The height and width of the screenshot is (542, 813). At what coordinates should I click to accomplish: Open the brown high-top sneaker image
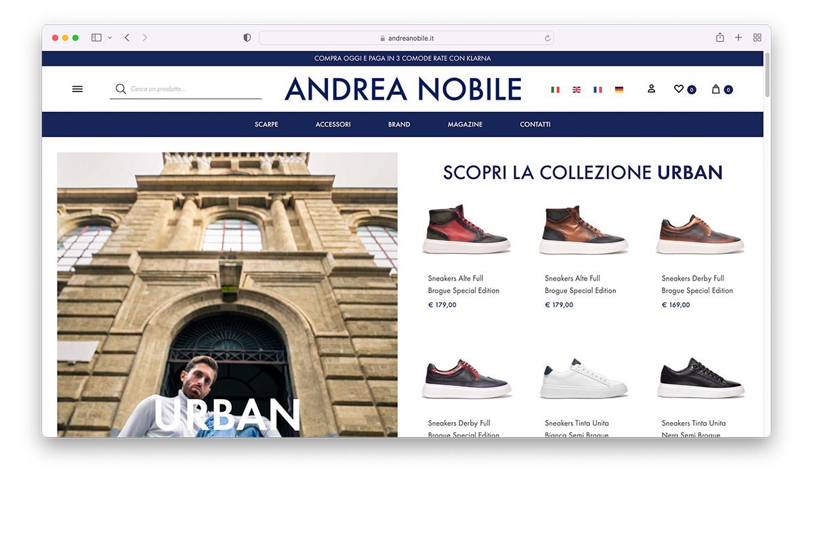[x=583, y=230]
